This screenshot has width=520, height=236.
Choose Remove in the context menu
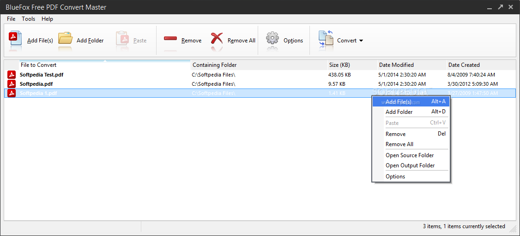pyautogui.click(x=411, y=134)
